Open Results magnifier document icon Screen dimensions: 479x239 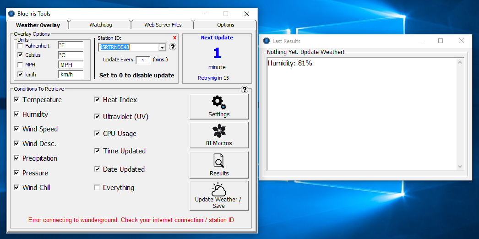coord(219,161)
